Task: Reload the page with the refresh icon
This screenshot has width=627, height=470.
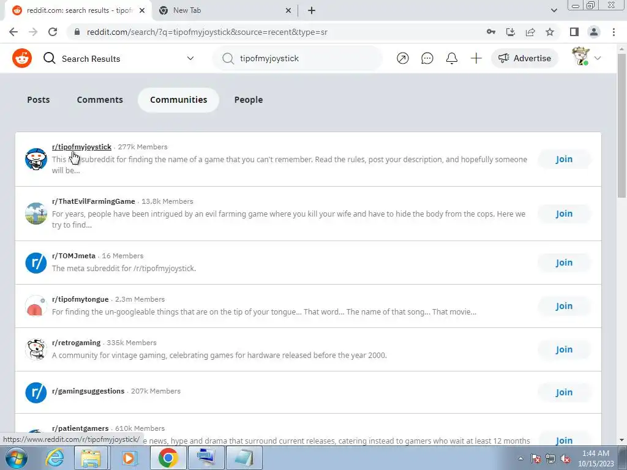Action: click(53, 32)
